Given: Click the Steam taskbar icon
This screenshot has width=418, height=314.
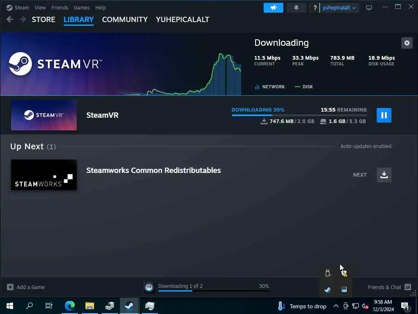Looking at the screenshot, I should (129, 306).
